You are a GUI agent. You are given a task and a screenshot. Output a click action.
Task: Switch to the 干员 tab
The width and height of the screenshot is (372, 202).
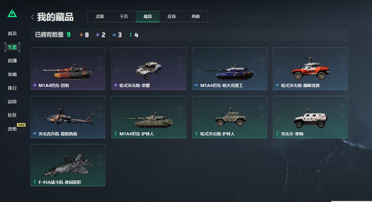point(124,17)
